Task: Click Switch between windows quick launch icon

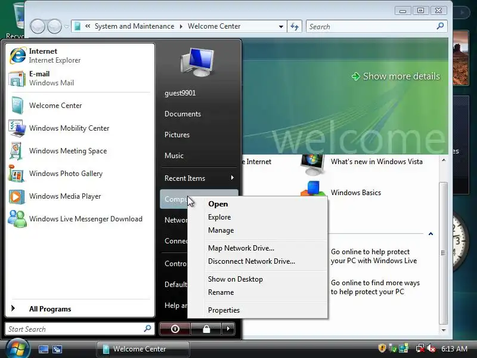Action: click(x=57, y=349)
